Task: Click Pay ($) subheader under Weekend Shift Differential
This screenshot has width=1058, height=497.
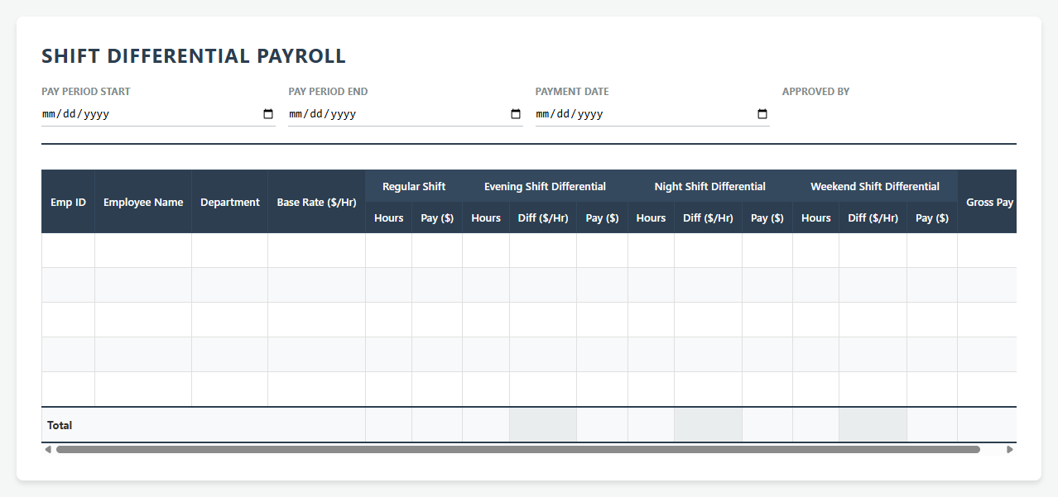Action: [932, 217]
